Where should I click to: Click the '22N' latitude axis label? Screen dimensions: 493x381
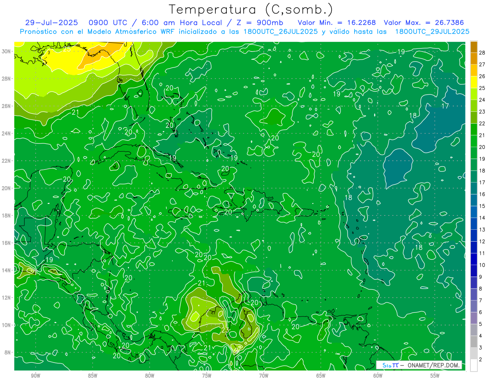pyautogui.click(x=6, y=161)
